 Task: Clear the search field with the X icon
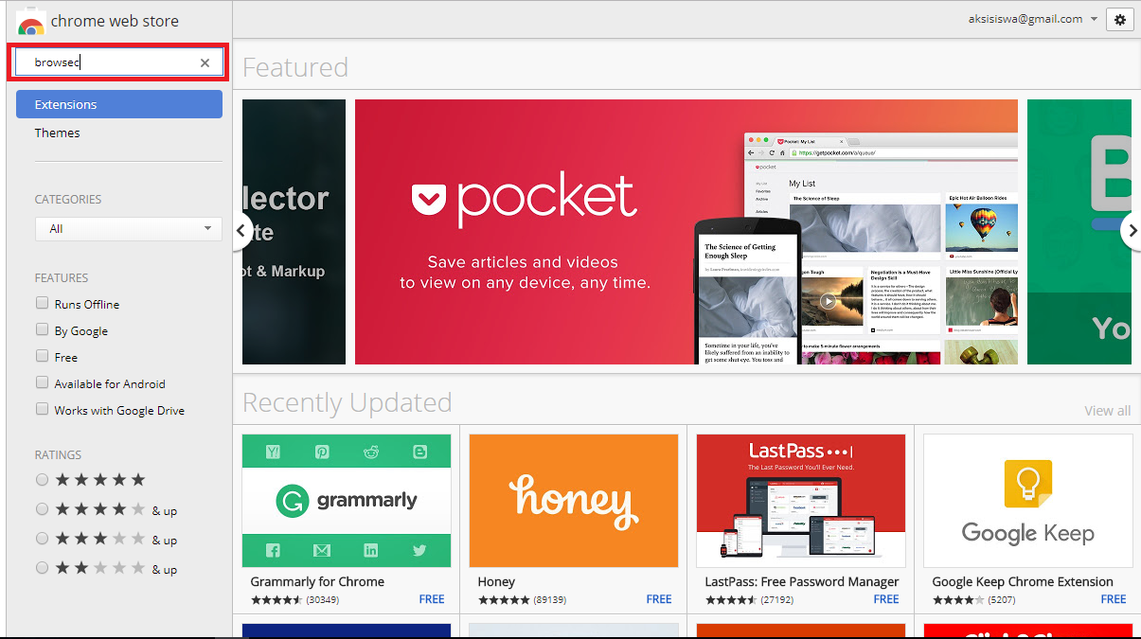(x=204, y=62)
